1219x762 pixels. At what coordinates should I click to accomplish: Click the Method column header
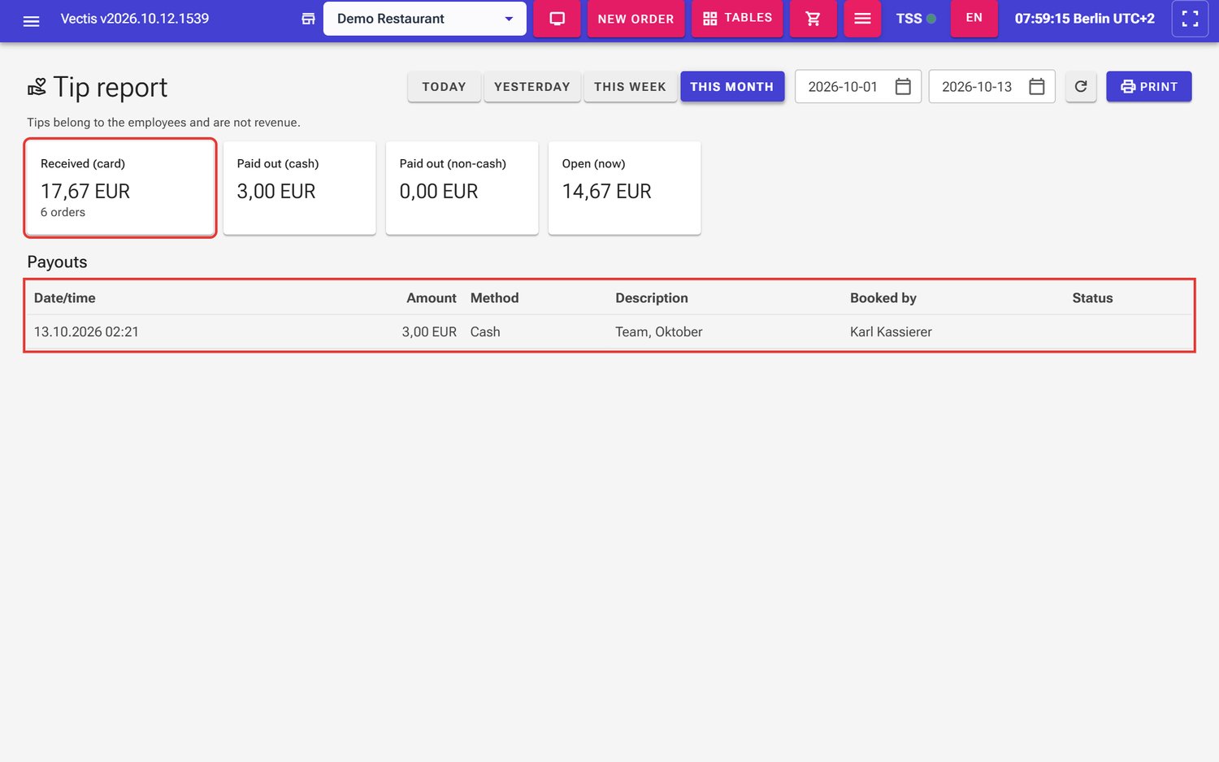[494, 298]
